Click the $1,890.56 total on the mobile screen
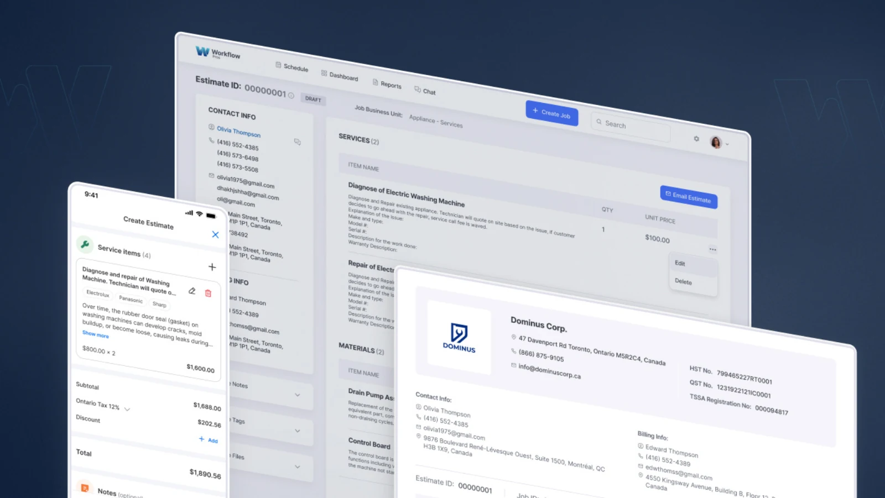Image resolution: width=885 pixels, height=498 pixels. click(x=205, y=474)
